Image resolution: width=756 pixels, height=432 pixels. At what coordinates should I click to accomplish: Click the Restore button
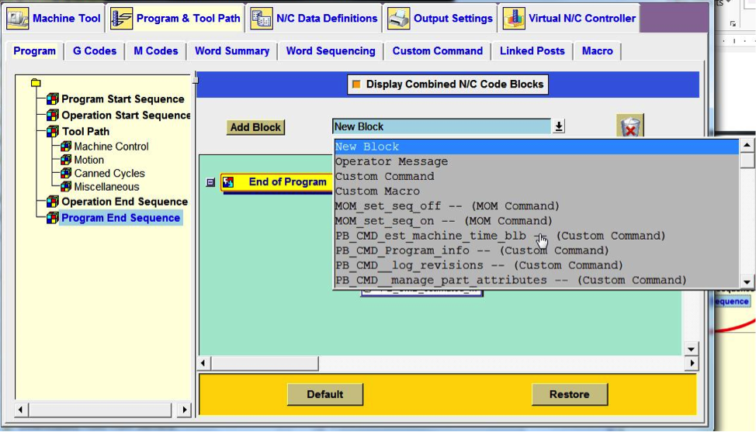click(570, 395)
